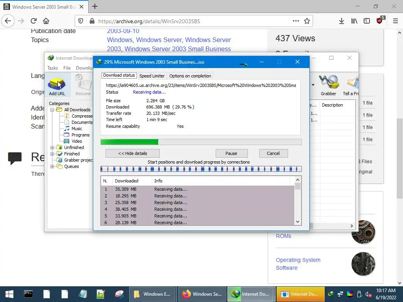Pause the current download

[231, 153]
